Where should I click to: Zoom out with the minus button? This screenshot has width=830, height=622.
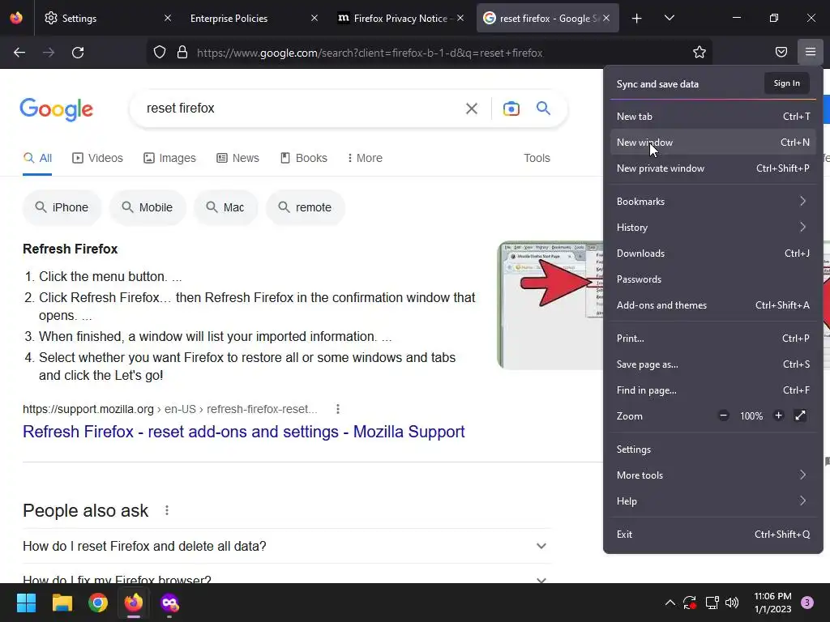tap(724, 415)
